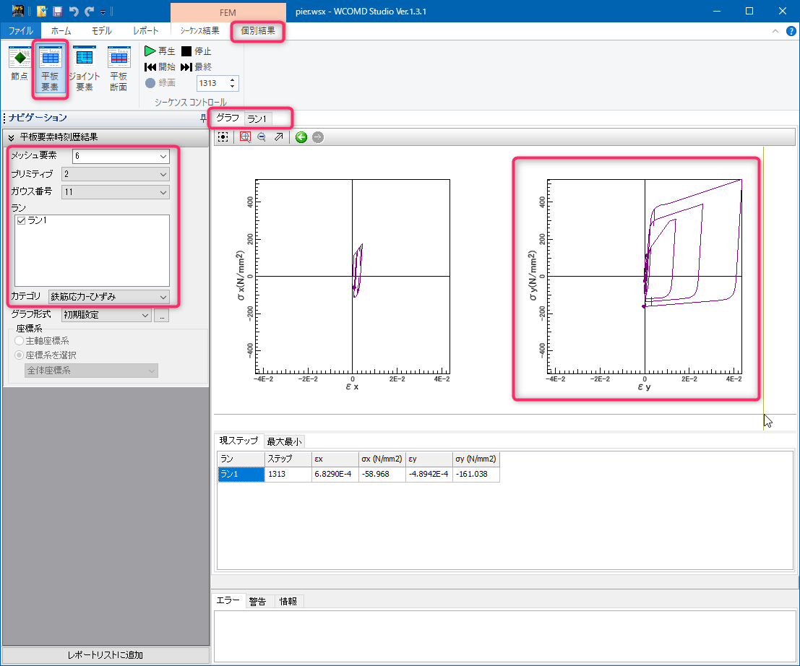The image size is (800, 666).
Task: Increase the step number with the up spinner
Action: pos(233,79)
